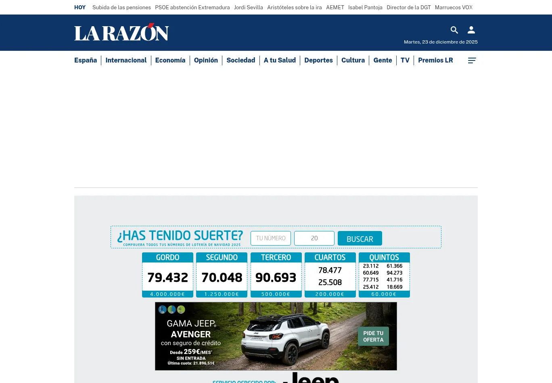Click the Jeep brand logo

(311, 378)
